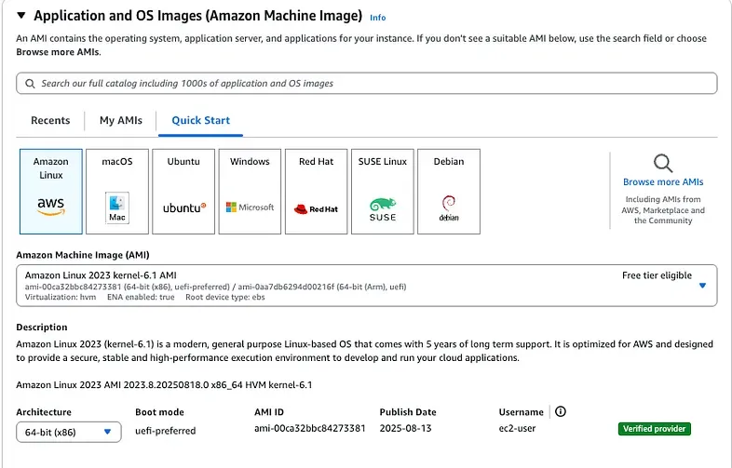Select the SUSE Linux image tile
732x468 pixels.
coord(382,191)
